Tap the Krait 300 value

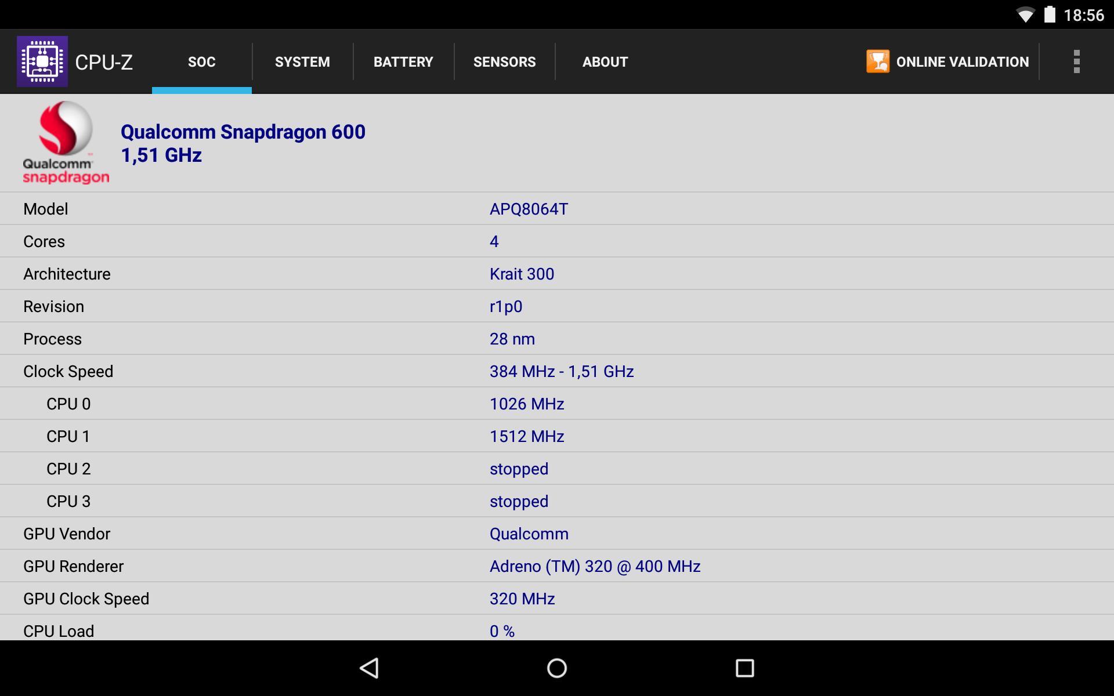coord(522,274)
